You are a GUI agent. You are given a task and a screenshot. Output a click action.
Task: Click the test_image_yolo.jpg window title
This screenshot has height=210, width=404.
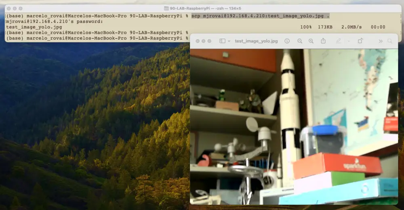click(x=256, y=41)
